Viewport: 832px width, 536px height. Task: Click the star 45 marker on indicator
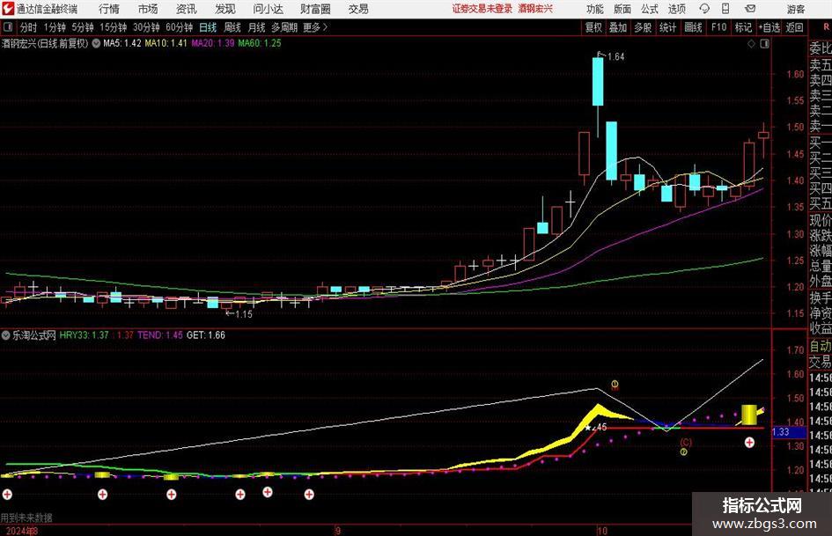pyautogui.click(x=595, y=427)
